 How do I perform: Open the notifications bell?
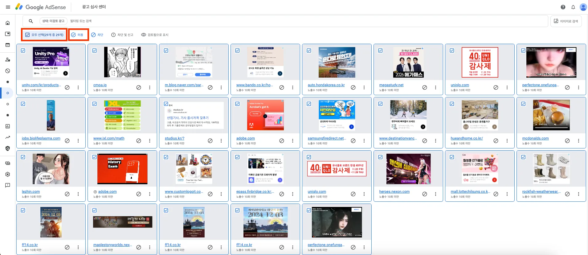pos(573,7)
